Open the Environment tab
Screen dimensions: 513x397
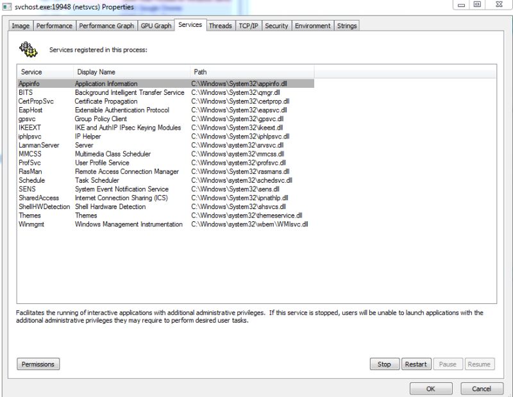coord(313,26)
